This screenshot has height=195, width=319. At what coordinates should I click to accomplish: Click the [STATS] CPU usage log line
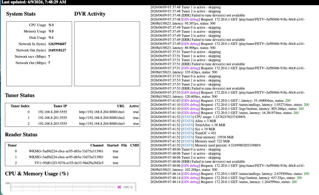198,117
